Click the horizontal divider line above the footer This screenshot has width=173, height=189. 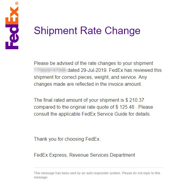[98, 168]
